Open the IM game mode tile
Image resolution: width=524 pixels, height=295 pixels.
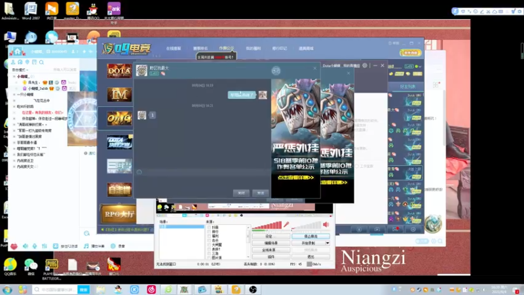pos(119,94)
